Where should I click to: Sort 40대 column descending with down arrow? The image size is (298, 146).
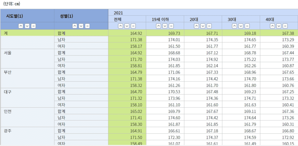coord(279,26)
